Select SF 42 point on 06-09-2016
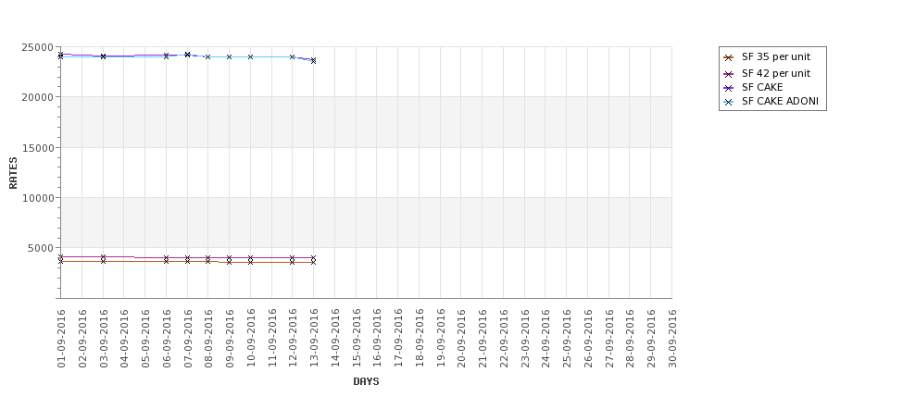Viewport: 903px width, 397px height. pos(166,258)
